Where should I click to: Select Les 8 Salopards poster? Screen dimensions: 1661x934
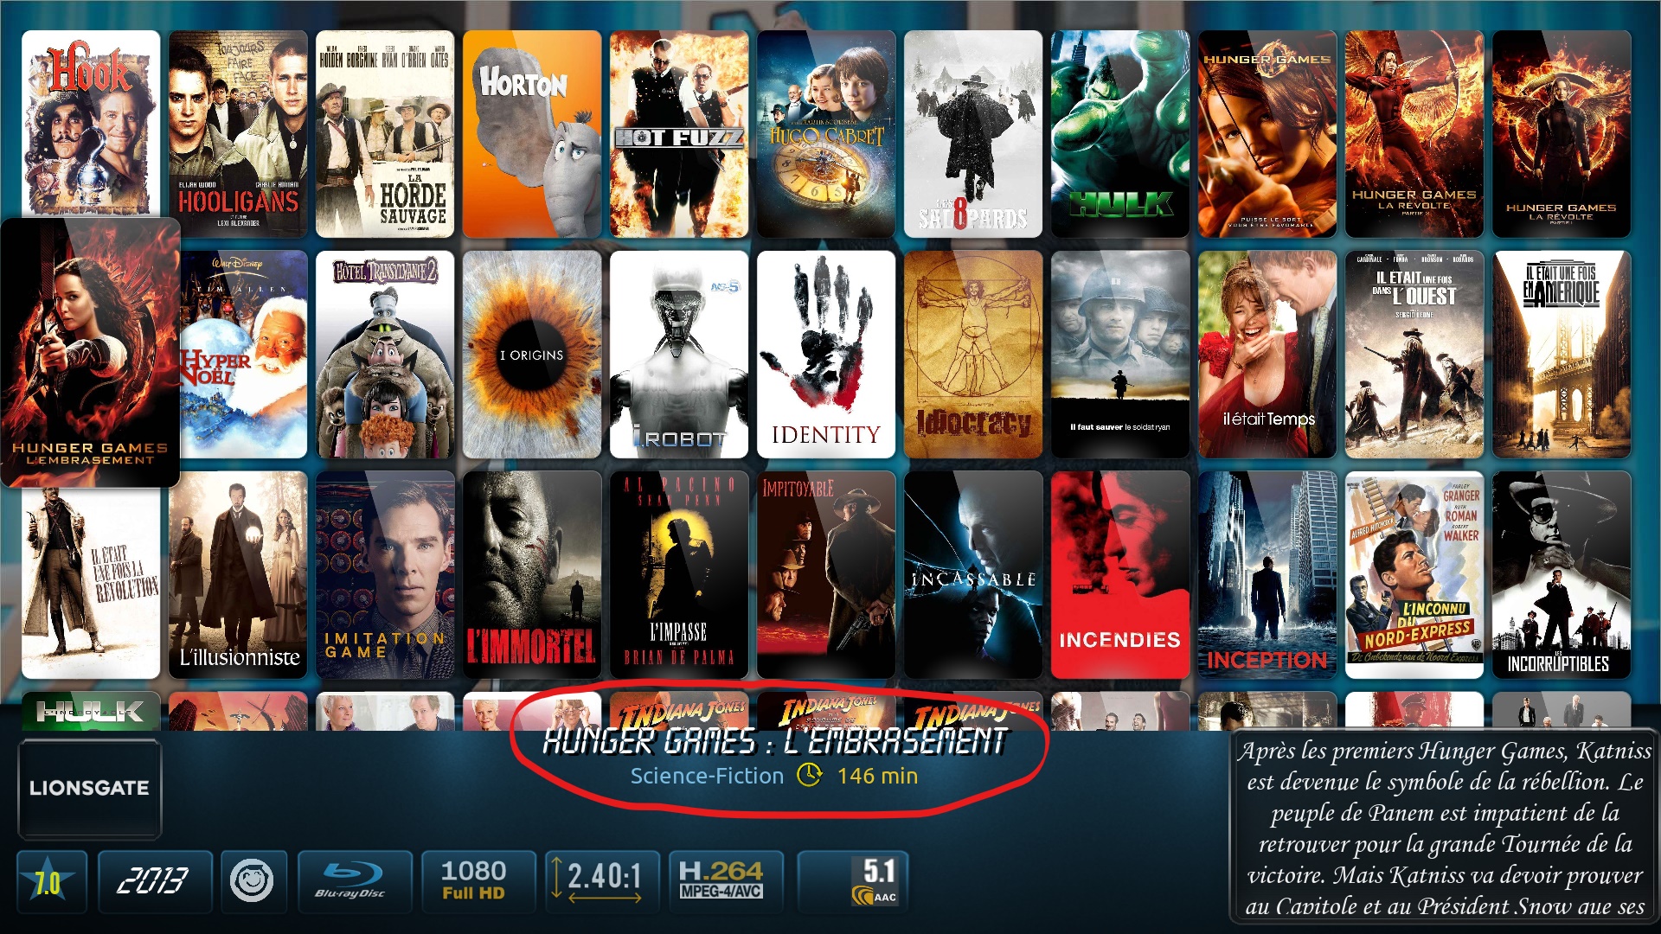(x=973, y=134)
